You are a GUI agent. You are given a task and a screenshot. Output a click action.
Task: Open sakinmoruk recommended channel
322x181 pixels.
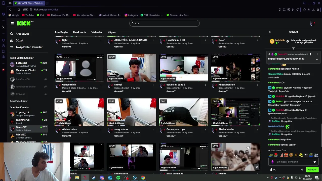click(28, 121)
